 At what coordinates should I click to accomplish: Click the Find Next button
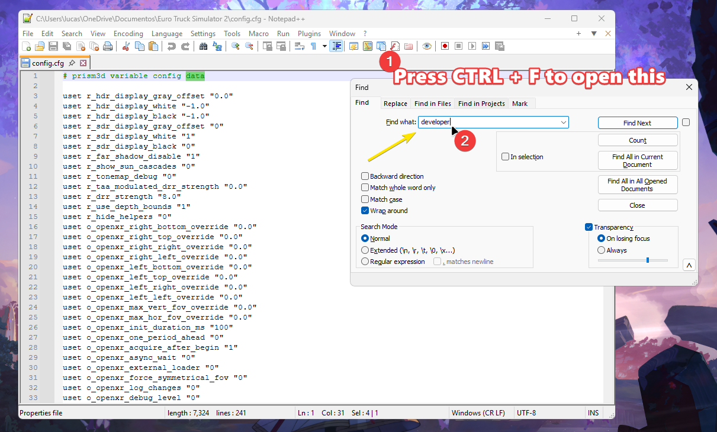pos(638,123)
